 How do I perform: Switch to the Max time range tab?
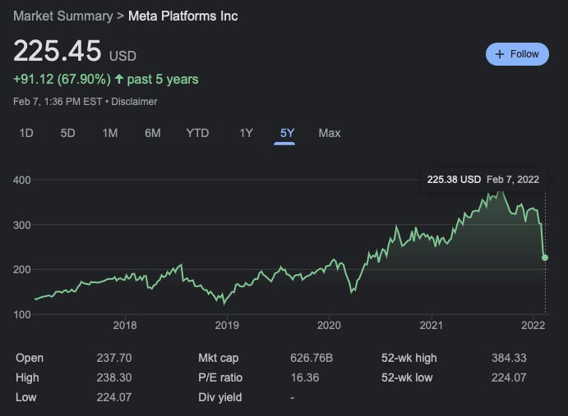330,133
